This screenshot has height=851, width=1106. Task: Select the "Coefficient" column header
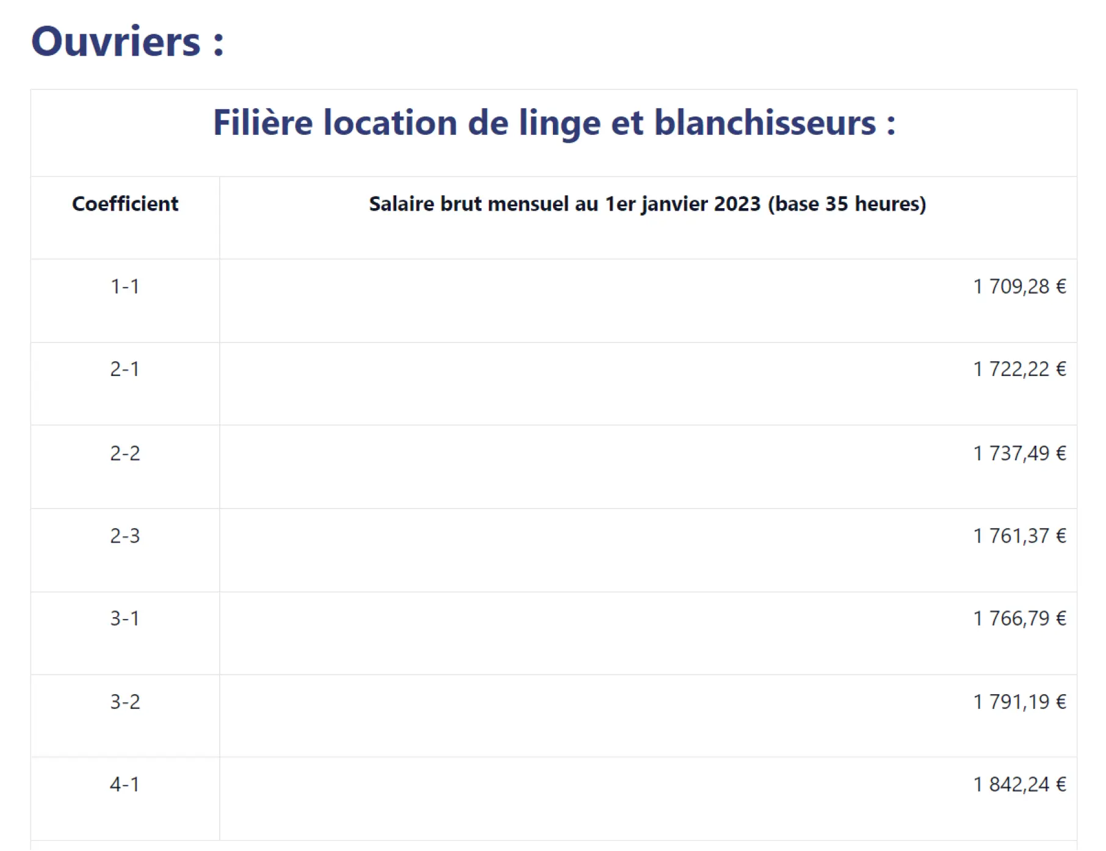125,204
